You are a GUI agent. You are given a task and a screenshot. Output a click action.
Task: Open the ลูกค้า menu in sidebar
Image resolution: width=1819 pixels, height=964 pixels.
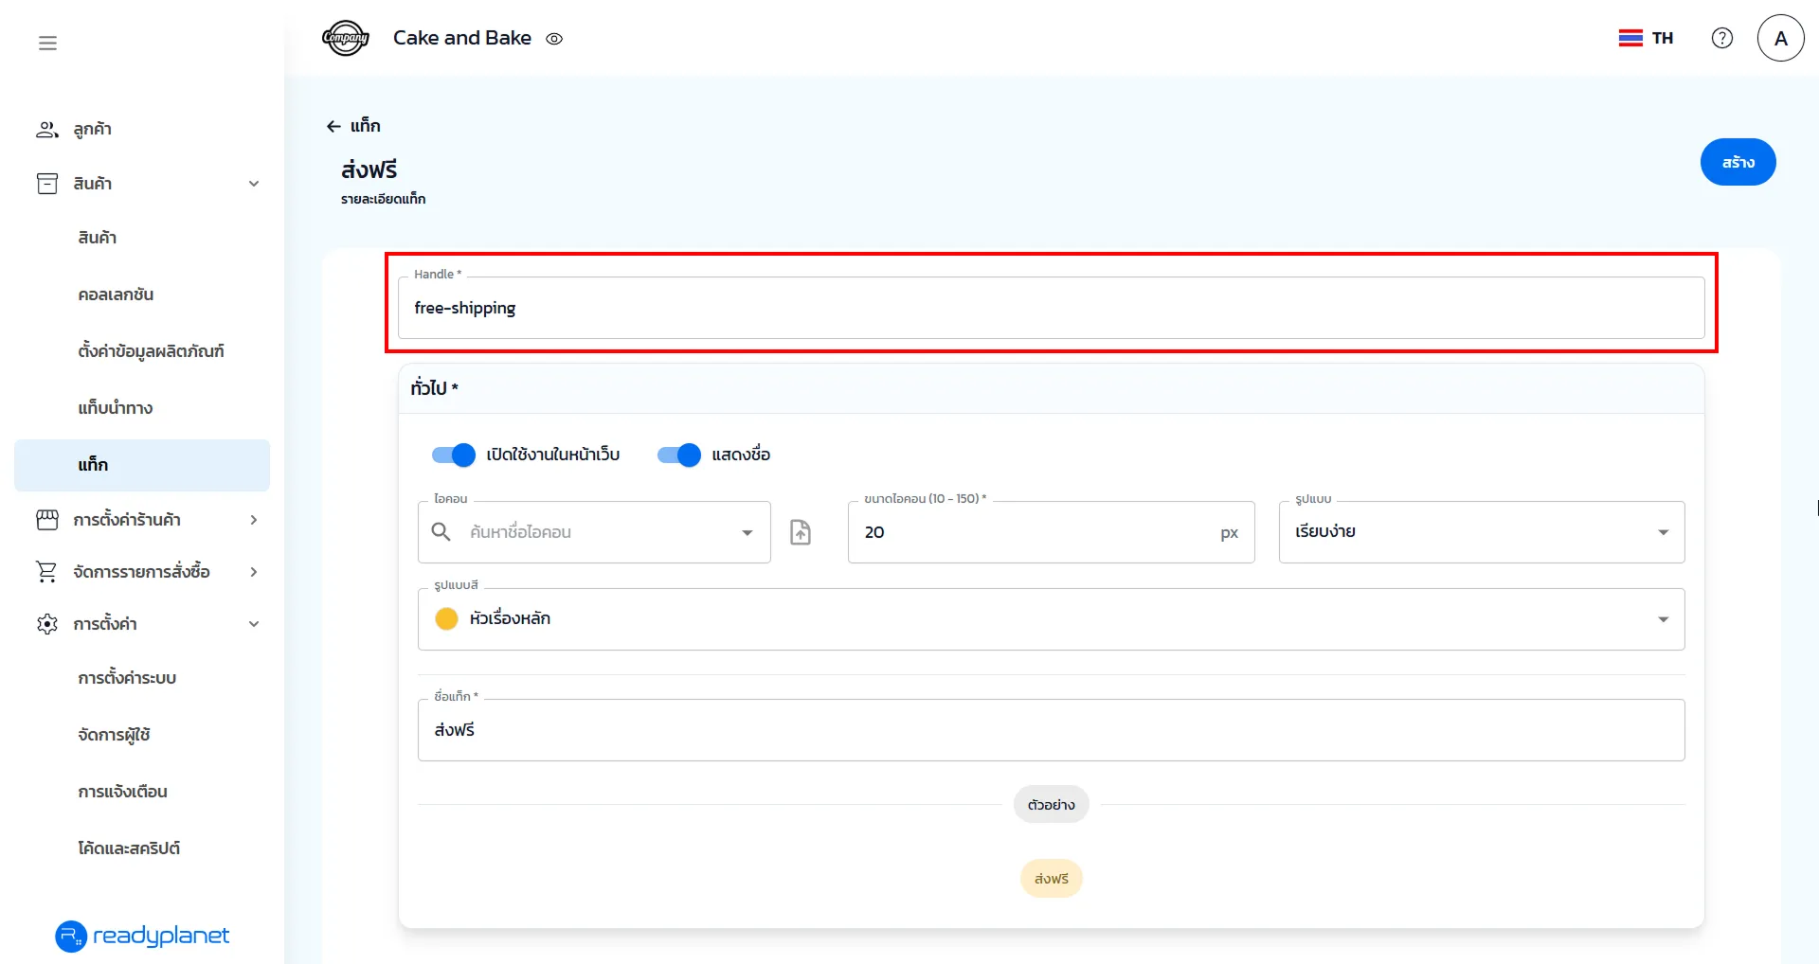point(92,130)
